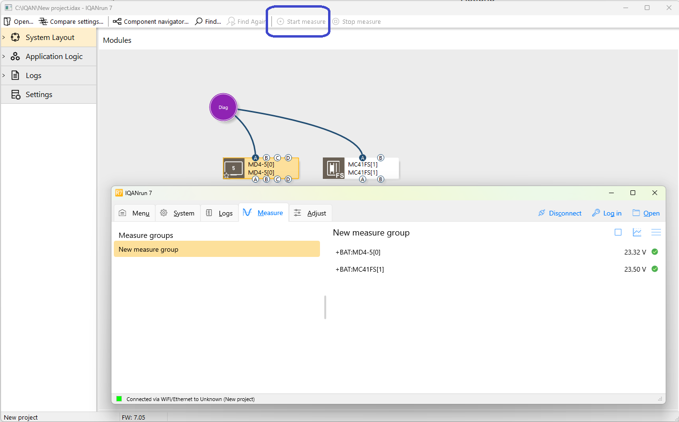Click the list view lines icon
The height and width of the screenshot is (422, 679).
pyautogui.click(x=656, y=232)
